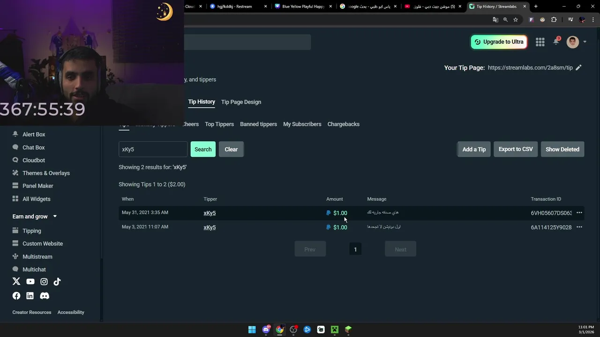Image resolution: width=600 pixels, height=337 pixels.
Task: Open tipper xKy5 from the May 3 row
Action: coord(210,227)
